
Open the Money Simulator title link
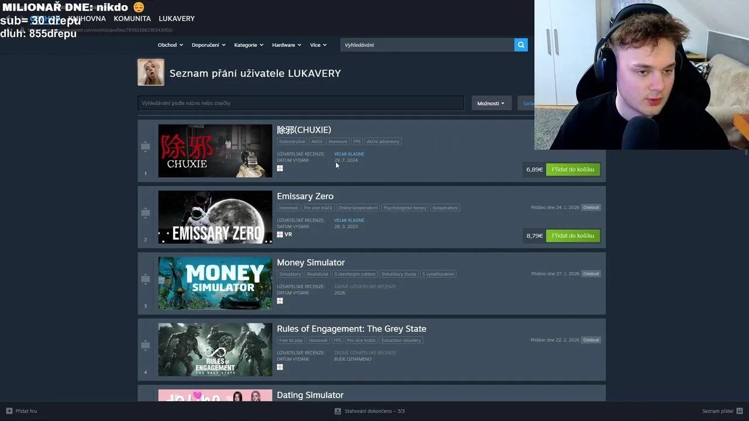point(311,263)
